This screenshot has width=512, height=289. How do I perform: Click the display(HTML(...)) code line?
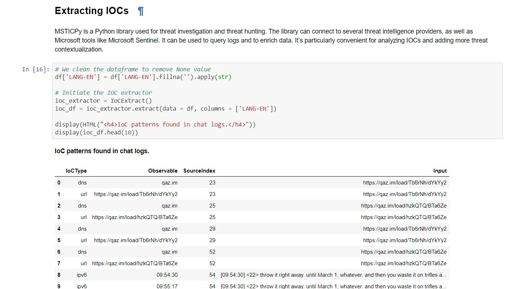tap(155, 124)
